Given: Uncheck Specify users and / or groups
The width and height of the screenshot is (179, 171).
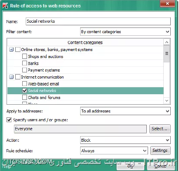Looking at the screenshot, I should click(9, 120).
